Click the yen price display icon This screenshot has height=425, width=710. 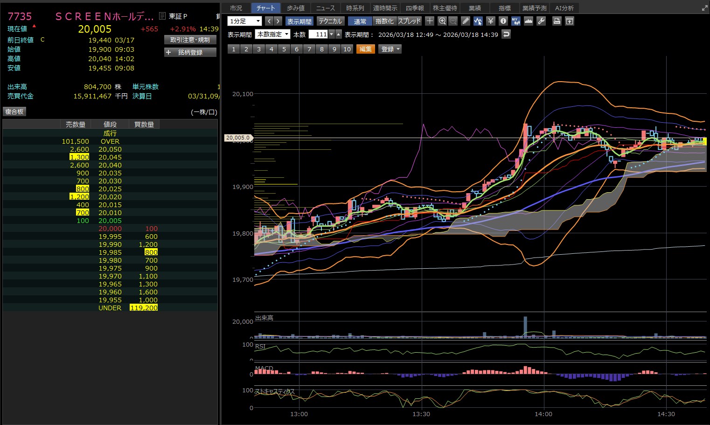click(490, 21)
